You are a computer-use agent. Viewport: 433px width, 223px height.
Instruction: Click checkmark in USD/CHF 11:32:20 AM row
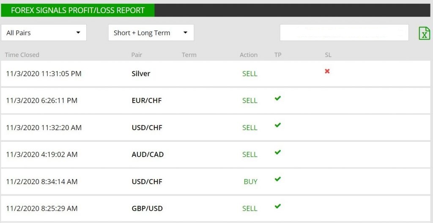point(277,125)
